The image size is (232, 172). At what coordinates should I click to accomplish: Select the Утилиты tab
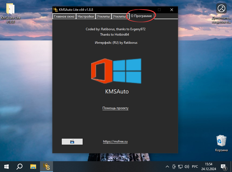point(104,16)
